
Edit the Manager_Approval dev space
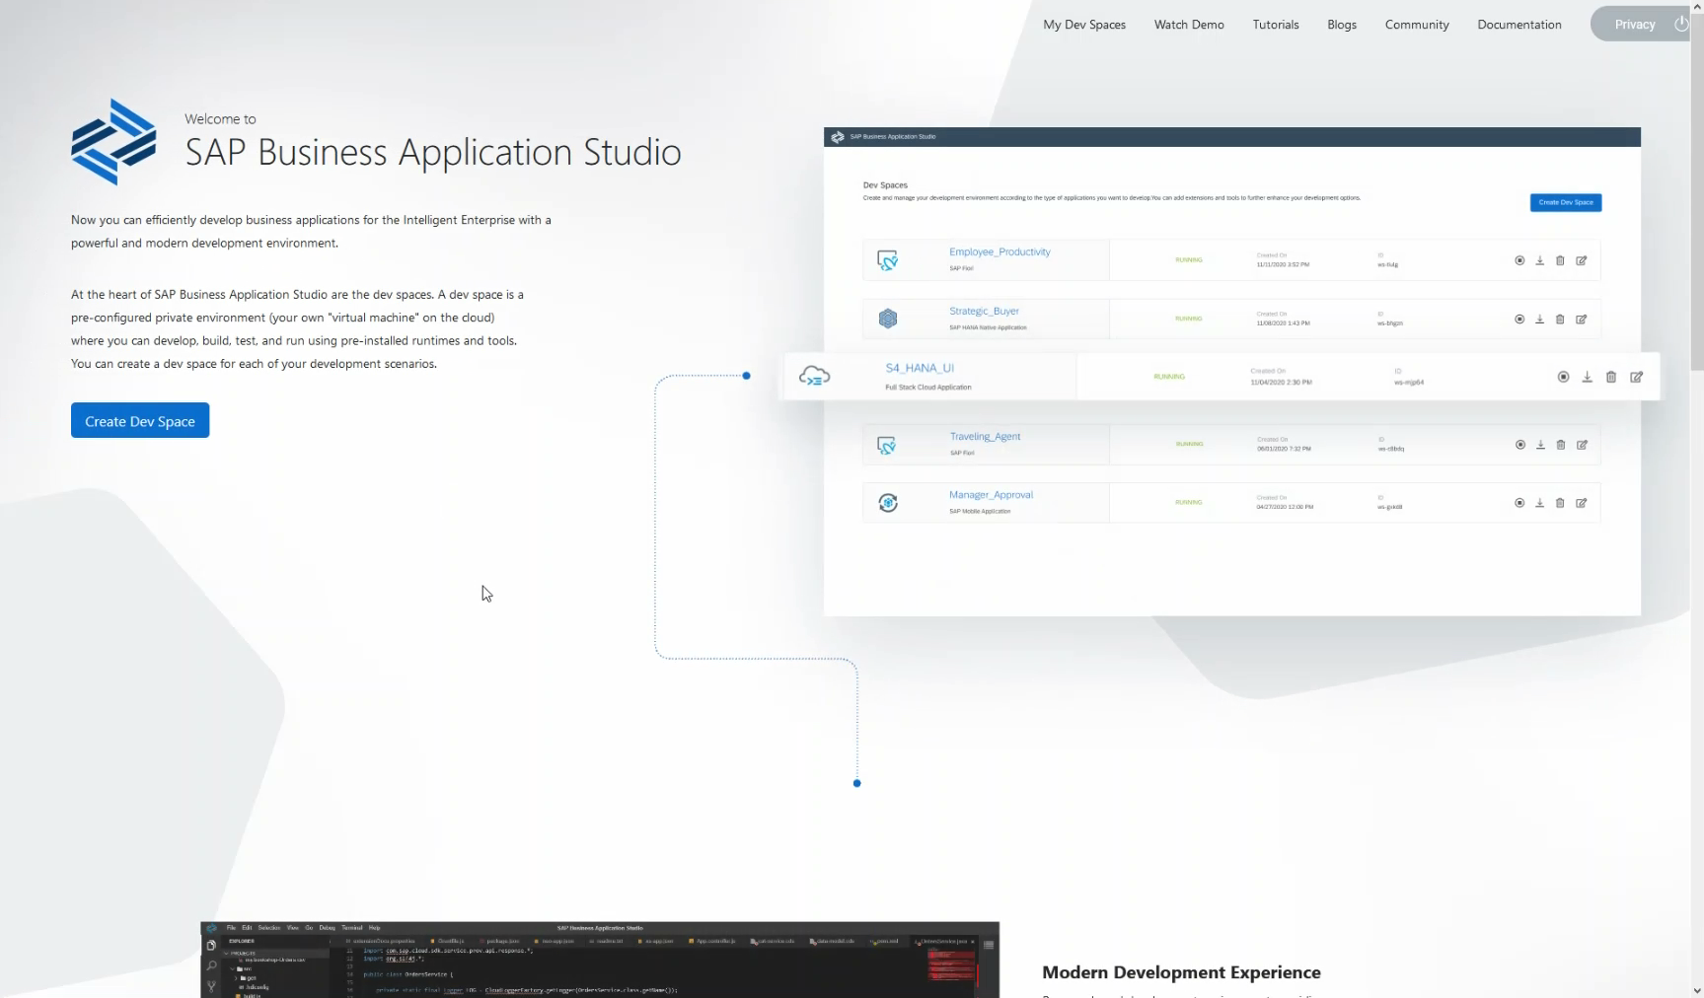coord(1581,503)
